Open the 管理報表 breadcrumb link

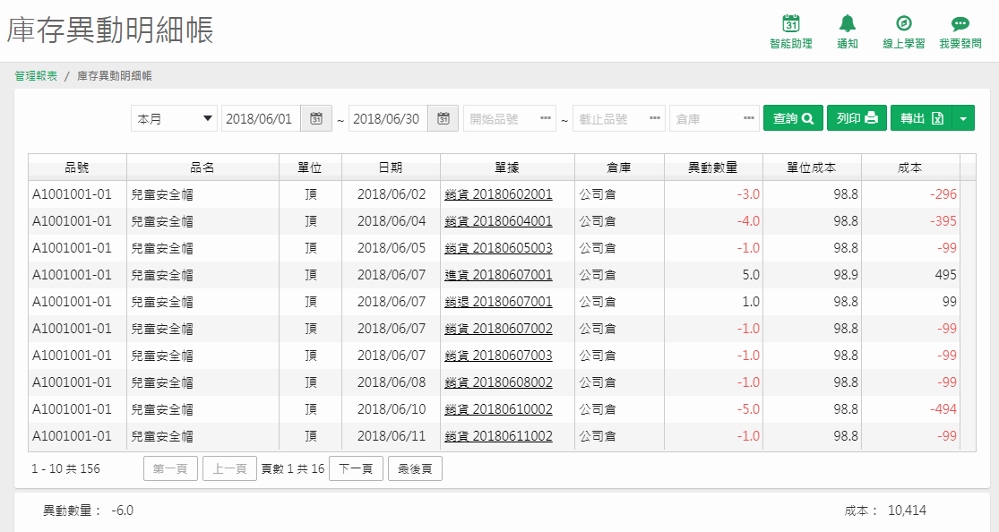pyautogui.click(x=36, y=76)
